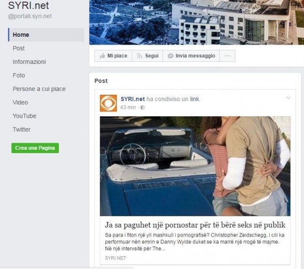Open the three-dots more options button
The image size is (304, 269).
(227, 56)
